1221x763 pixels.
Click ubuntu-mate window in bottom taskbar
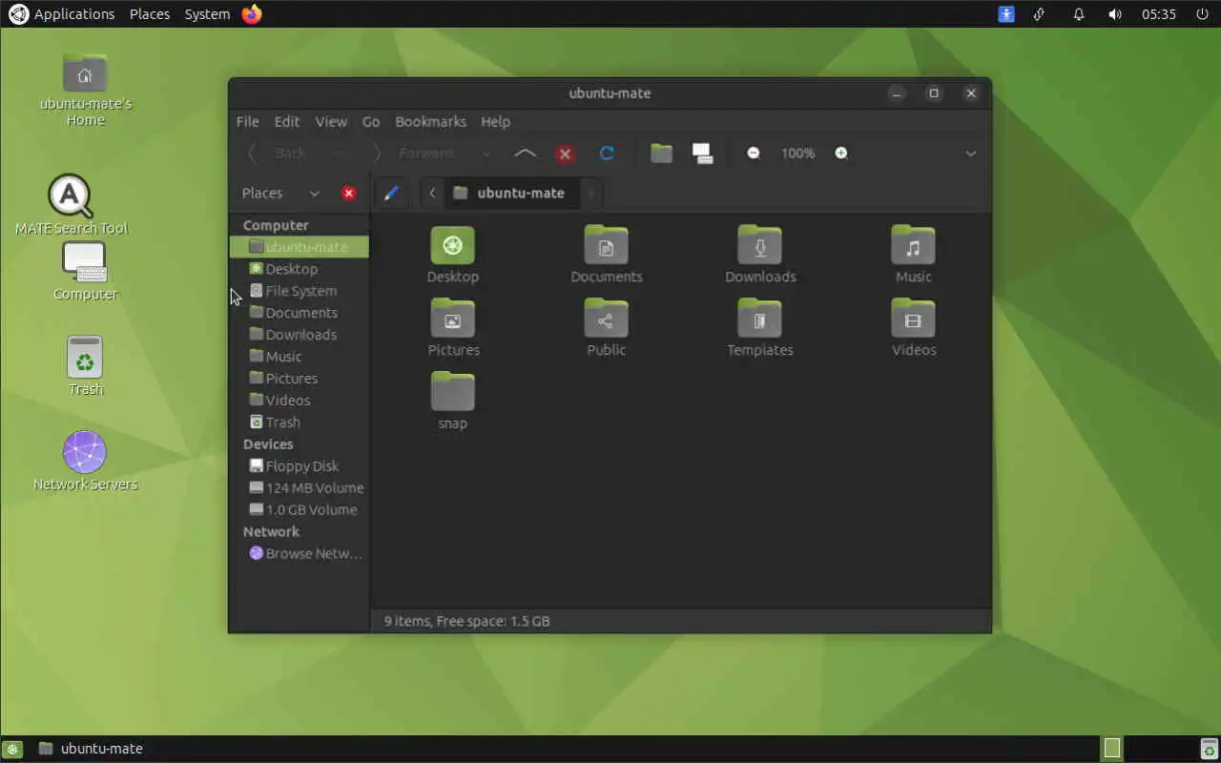pos(92,749)
